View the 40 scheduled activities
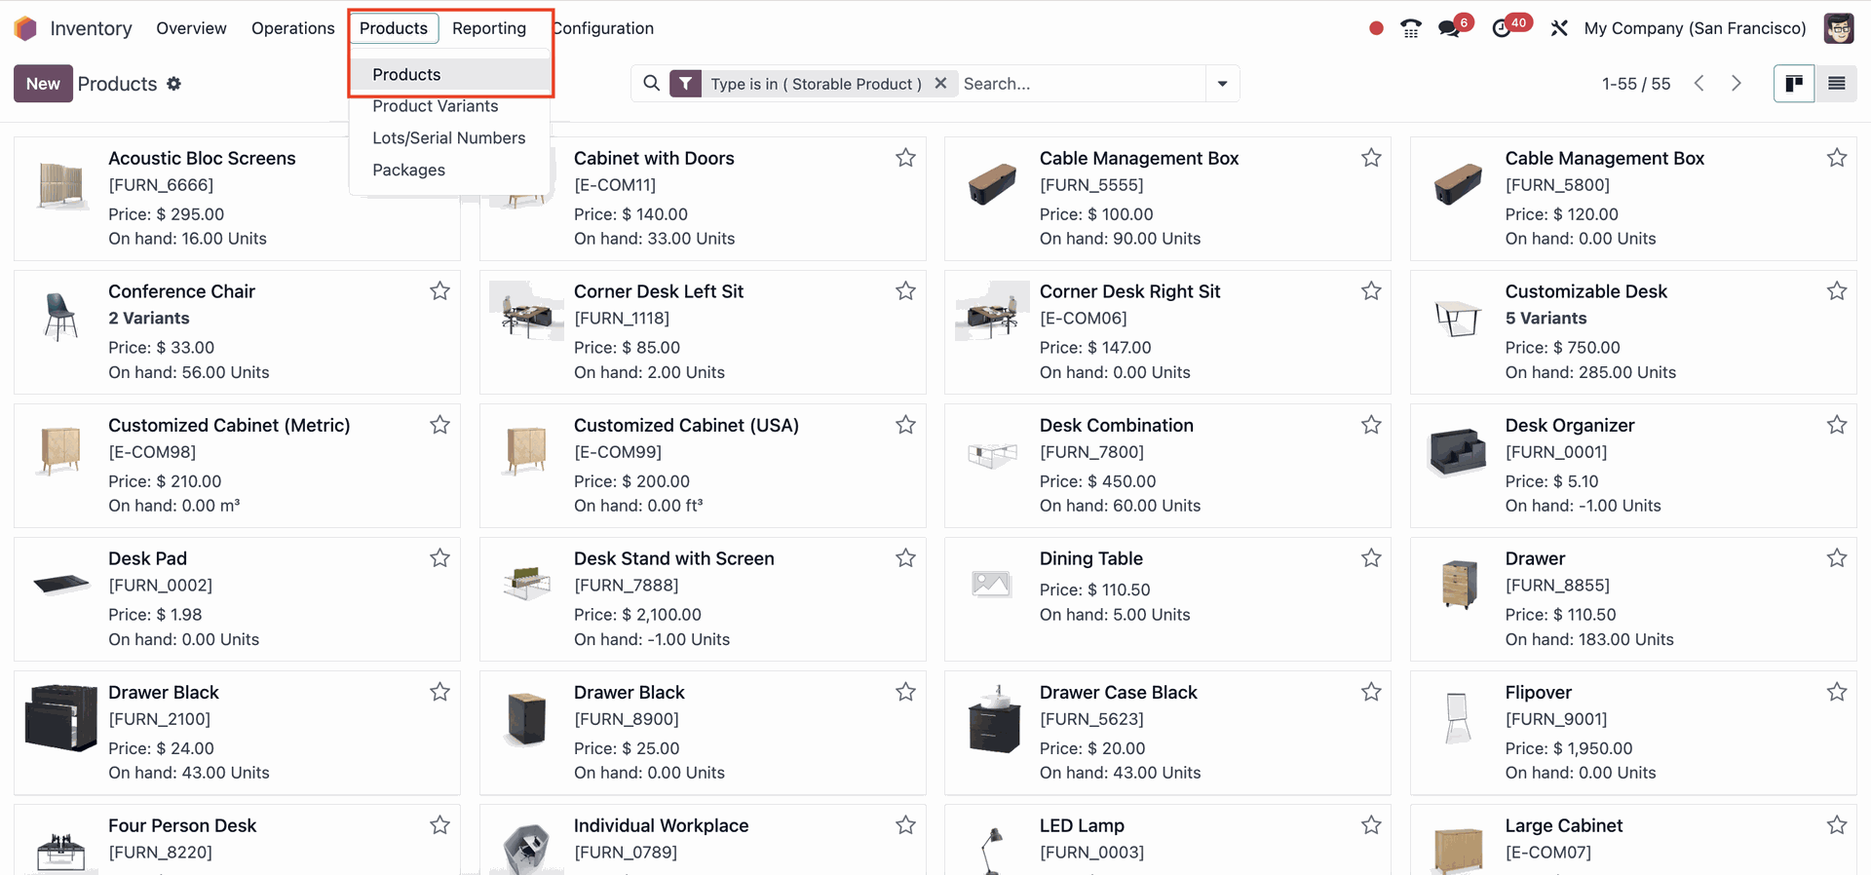Screen dimensions: 1871x875 tap(1502, 28)
